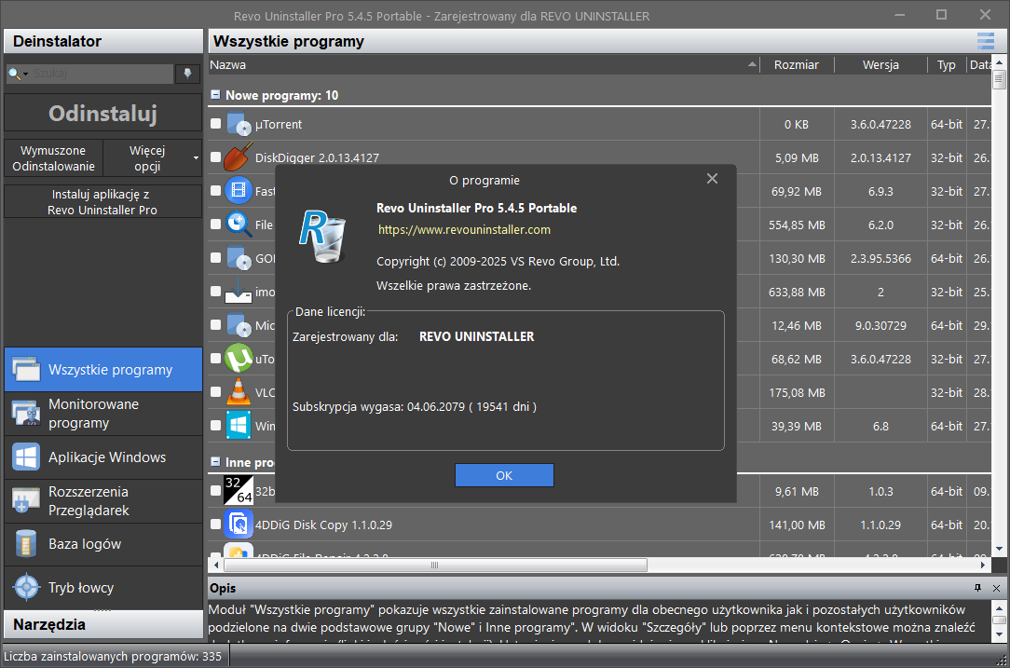Click the magnifier program icon in File row
Viewport: 1010px width, 668px height.
click(239, 225)
